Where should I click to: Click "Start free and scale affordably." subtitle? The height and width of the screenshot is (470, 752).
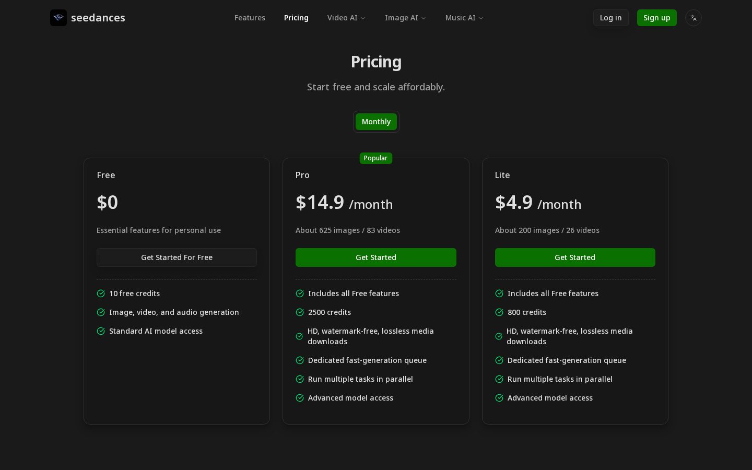pyautogui.click(x=376, y=87)
